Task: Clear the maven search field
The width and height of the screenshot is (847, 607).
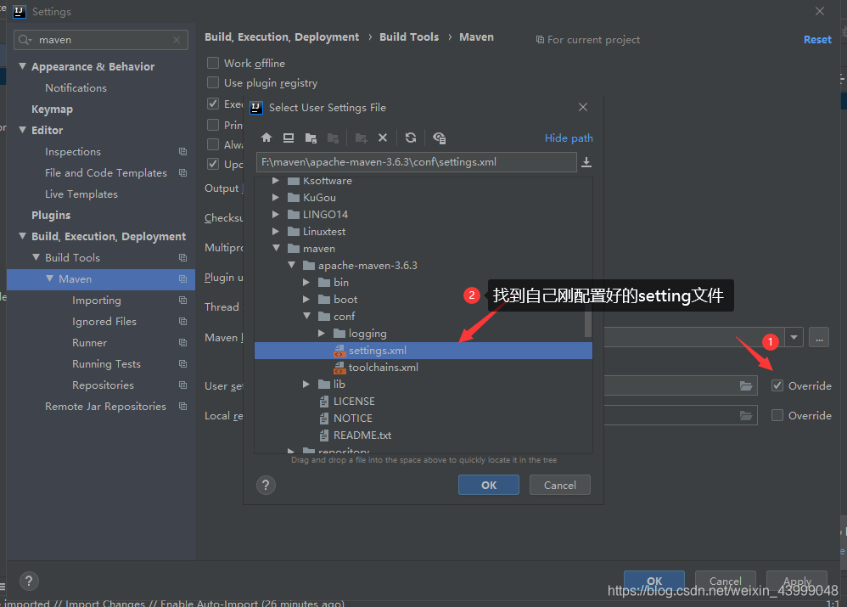Action: tap(177, 40)
